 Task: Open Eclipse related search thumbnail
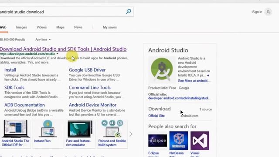click(157, 140)
